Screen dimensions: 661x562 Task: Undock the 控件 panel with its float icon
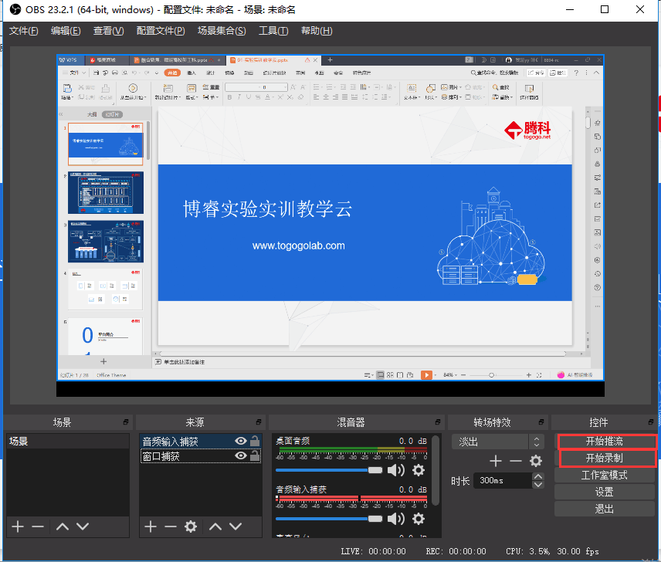point(651,422)
